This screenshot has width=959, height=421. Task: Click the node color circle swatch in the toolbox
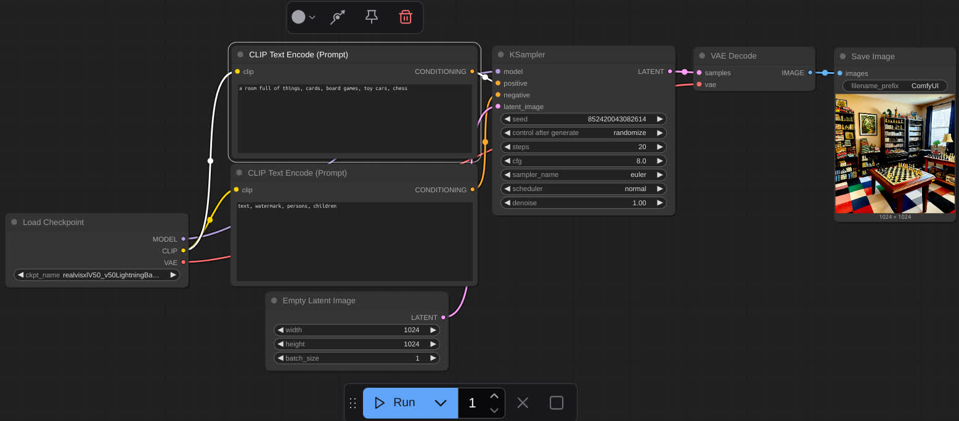pos(298,17)
